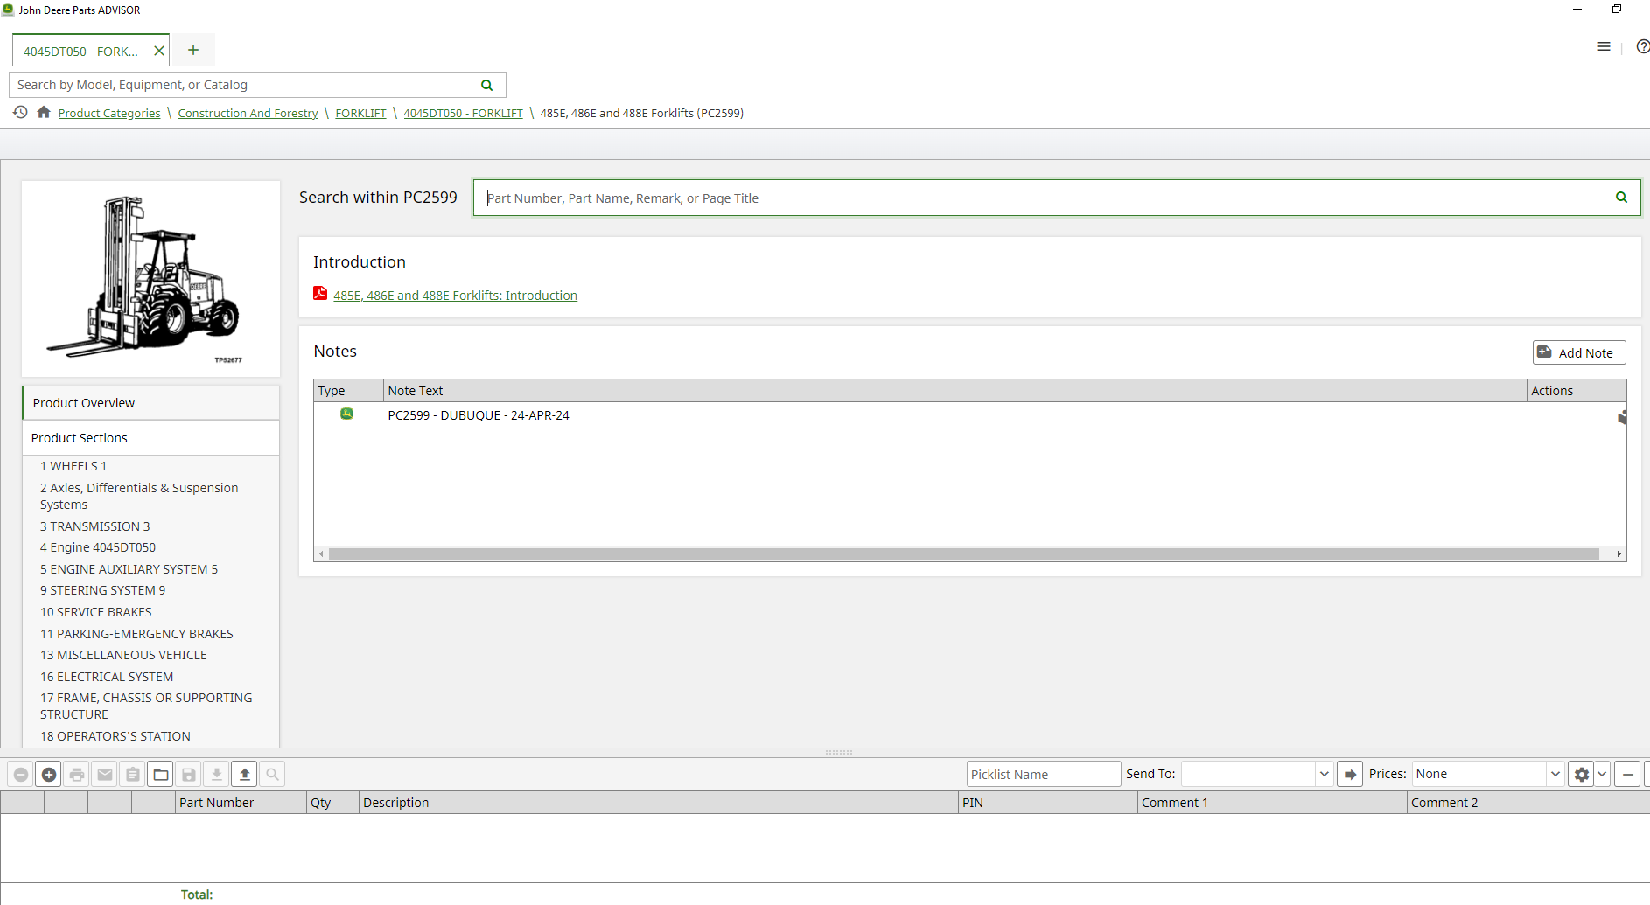Click the Picklist Name input field
This screenshot has height=905, width=1650.
(1043, 775)
